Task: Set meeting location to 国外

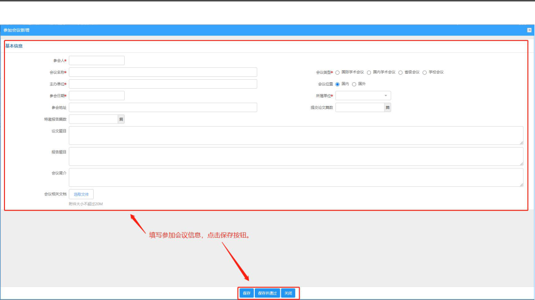Action: 354,84
